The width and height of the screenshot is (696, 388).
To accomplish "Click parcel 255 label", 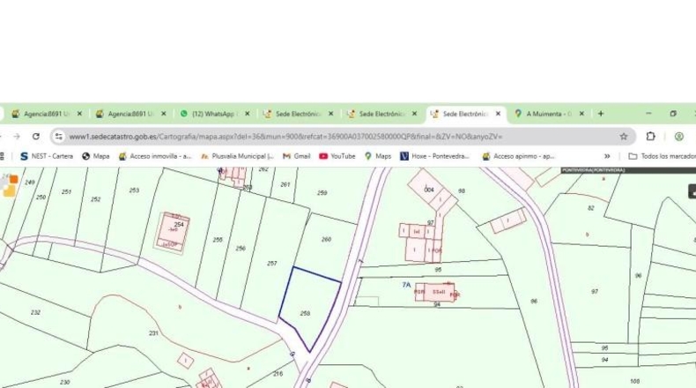I will [218, 240].
